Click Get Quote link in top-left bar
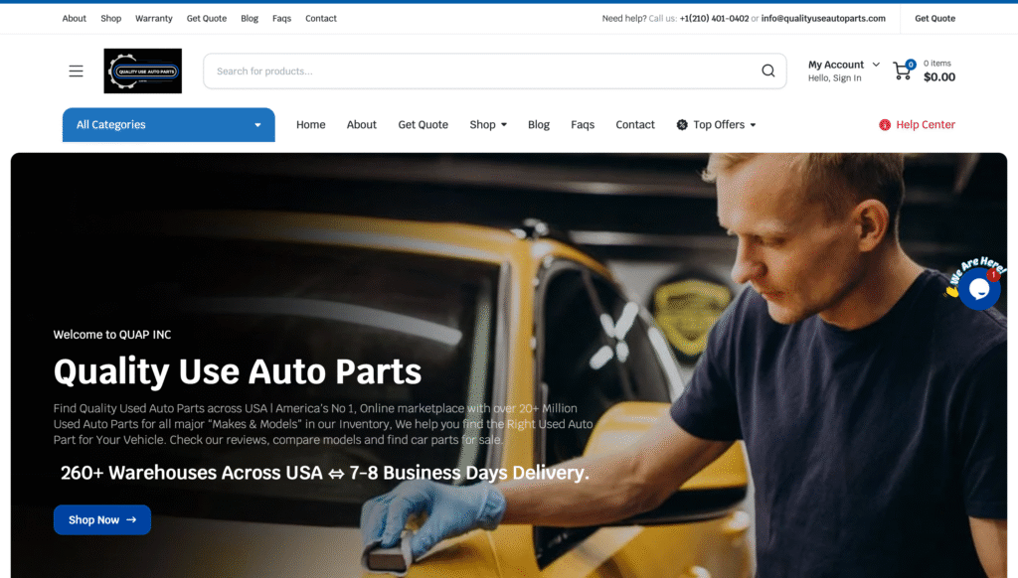The width and height of the screenshot is (1018, 578). coord(207,18)
